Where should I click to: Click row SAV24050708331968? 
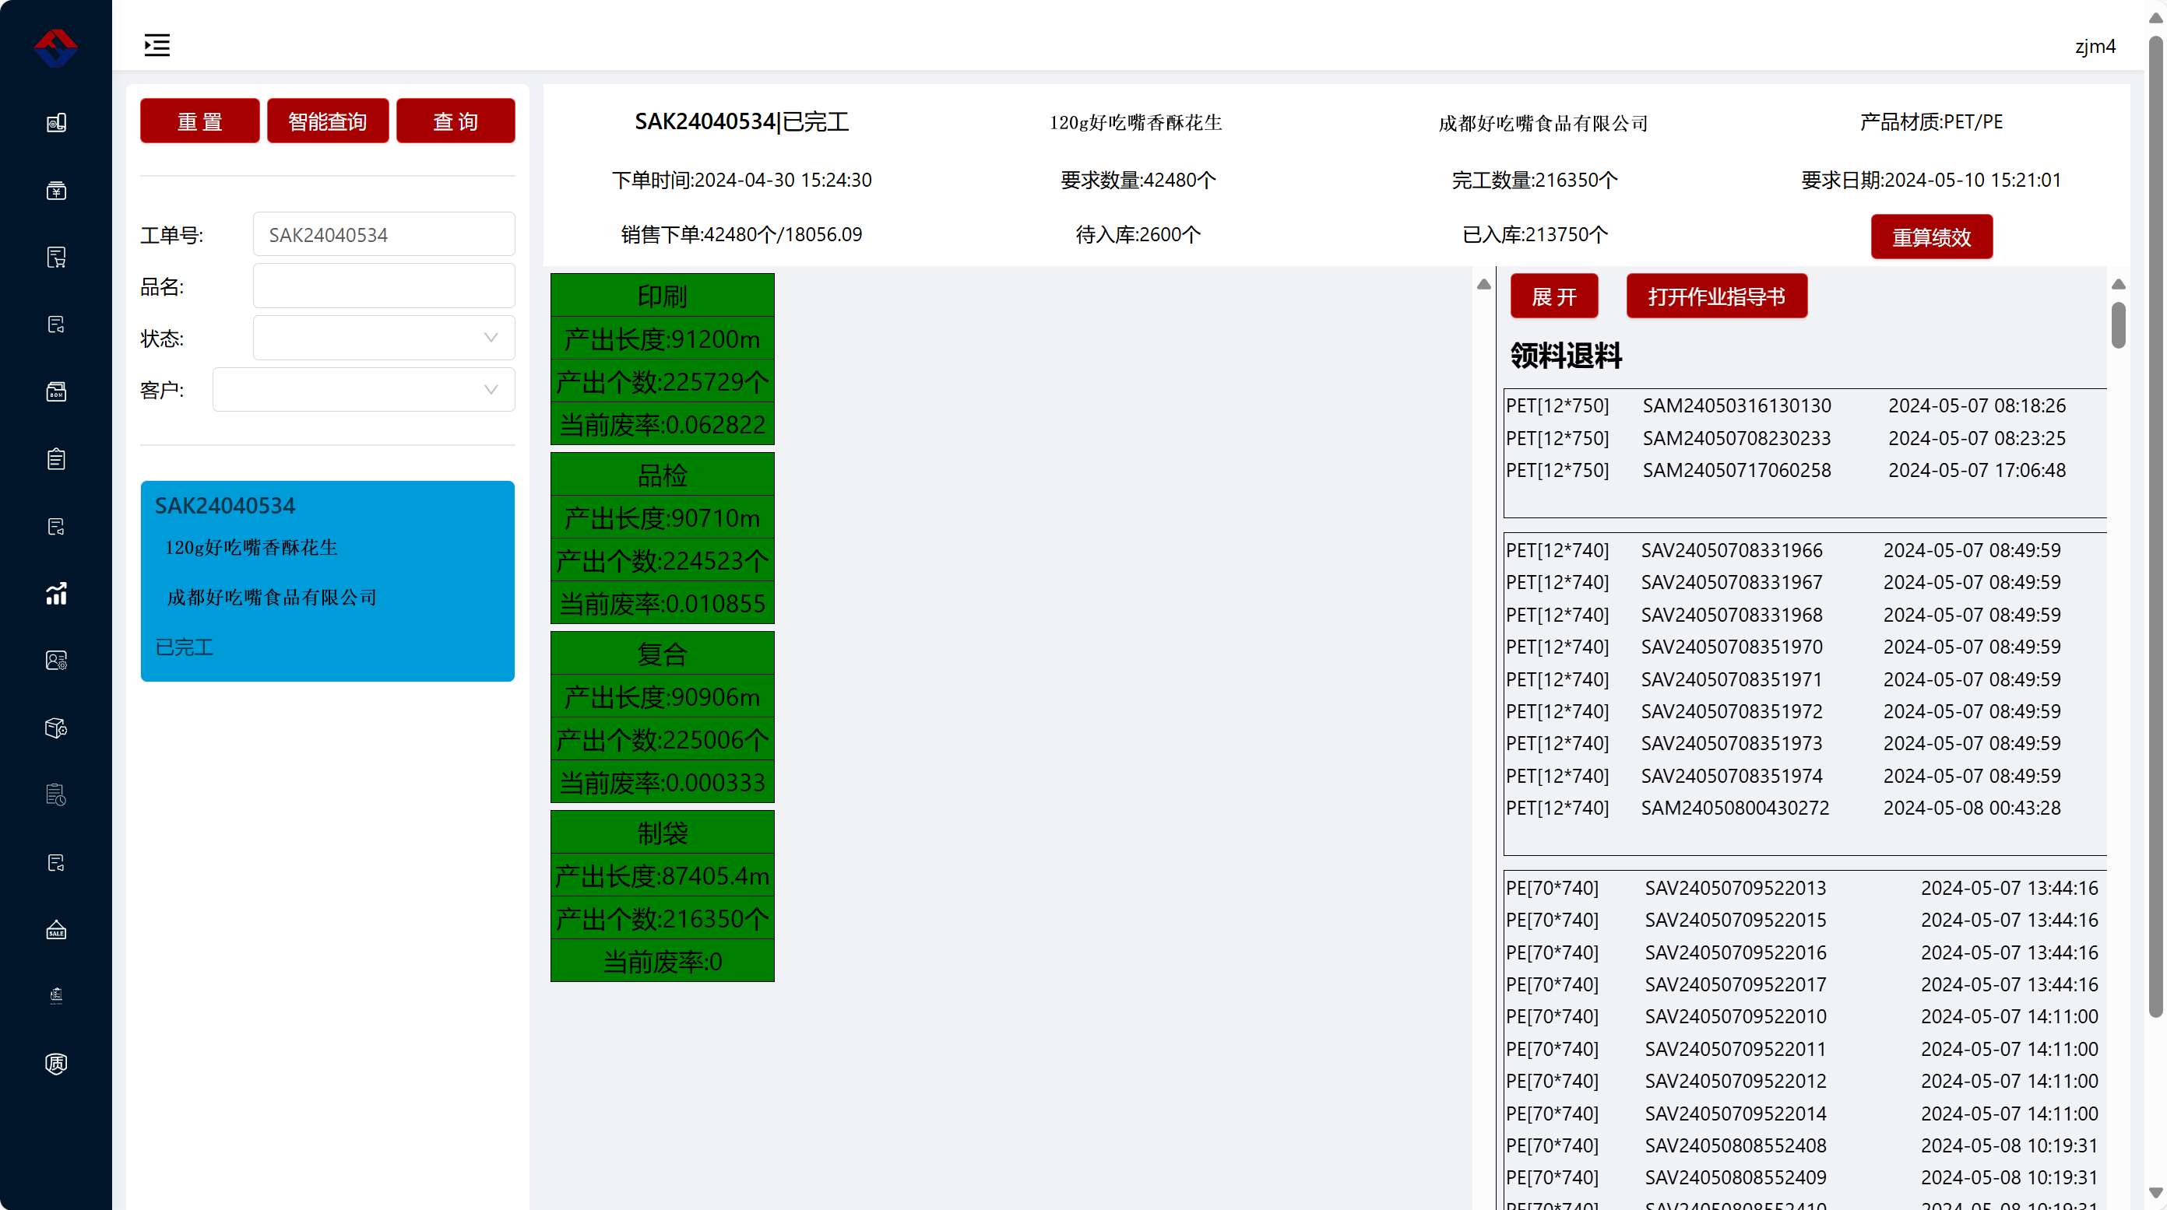[x=1805, y=615]
